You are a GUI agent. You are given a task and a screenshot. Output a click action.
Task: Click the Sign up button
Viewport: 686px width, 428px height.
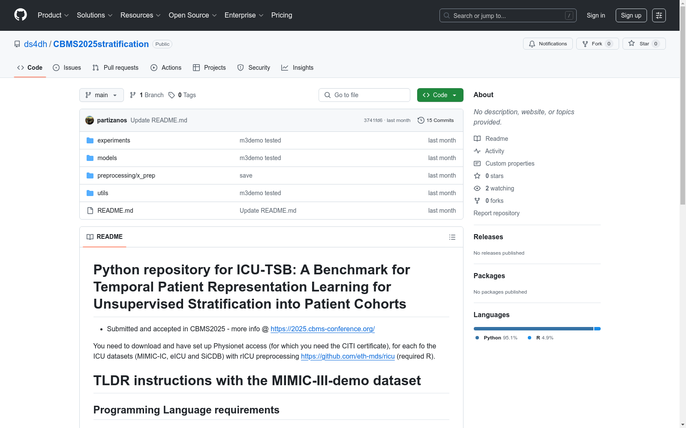coord(631,15)
